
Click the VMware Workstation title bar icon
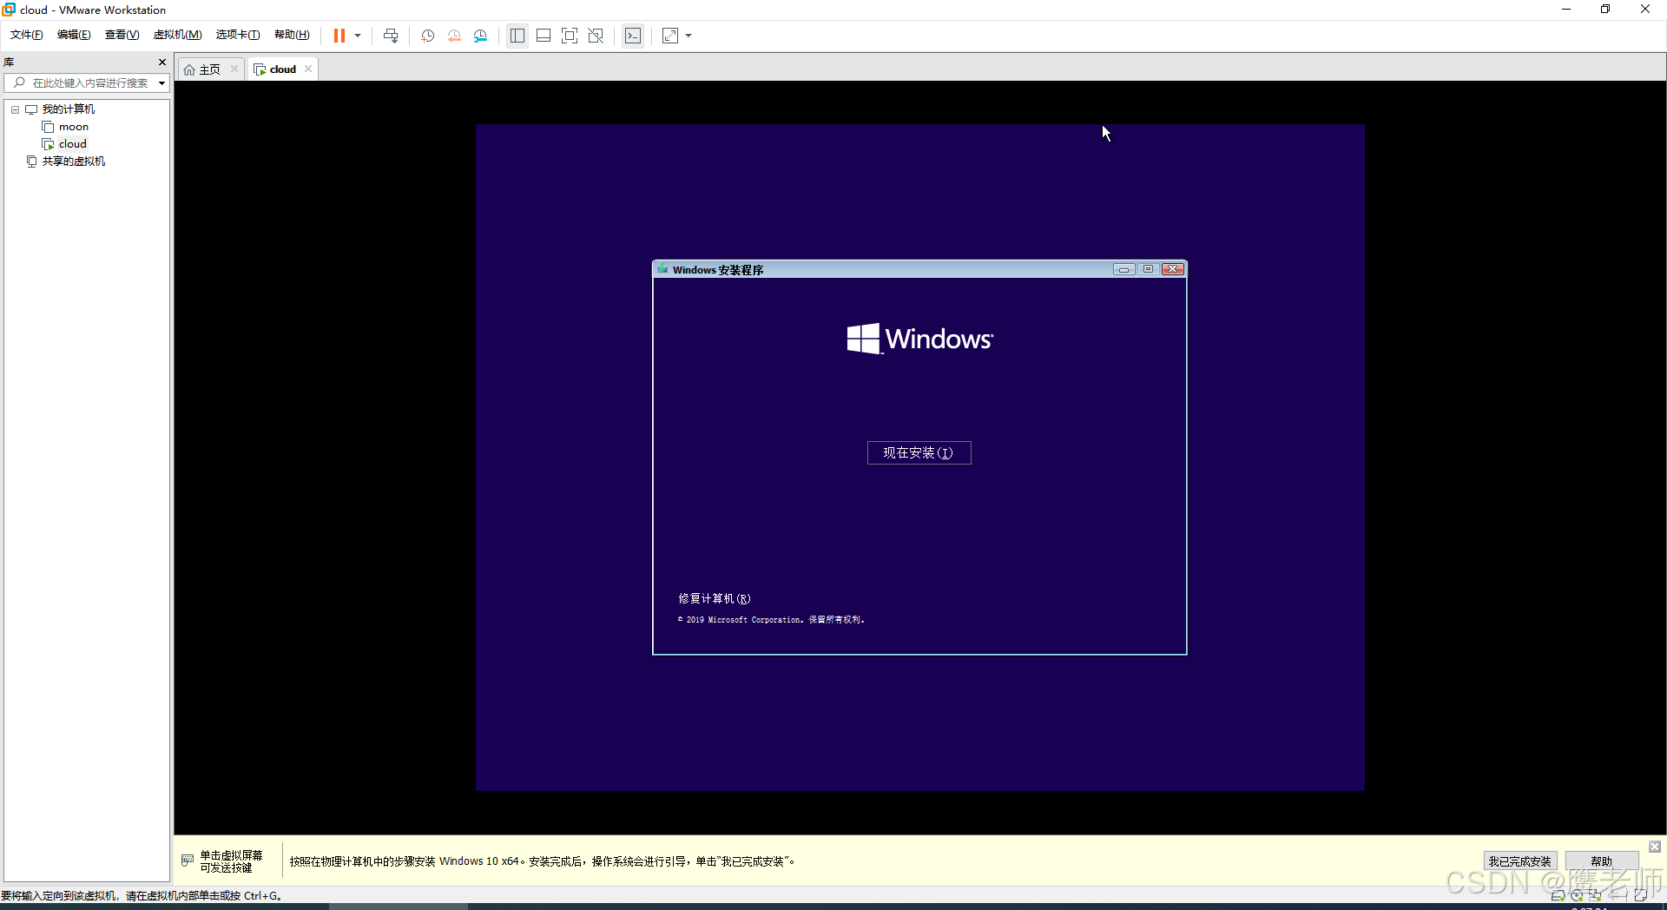click(x=10, y=10)
